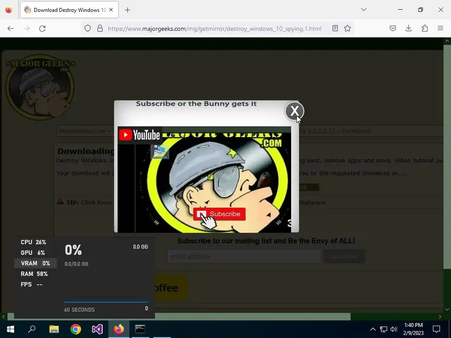Image resolution: width=451 pixels, height=338 pixels.
Task: Close the Subscribe popup with X
Action: coord(294,111)
